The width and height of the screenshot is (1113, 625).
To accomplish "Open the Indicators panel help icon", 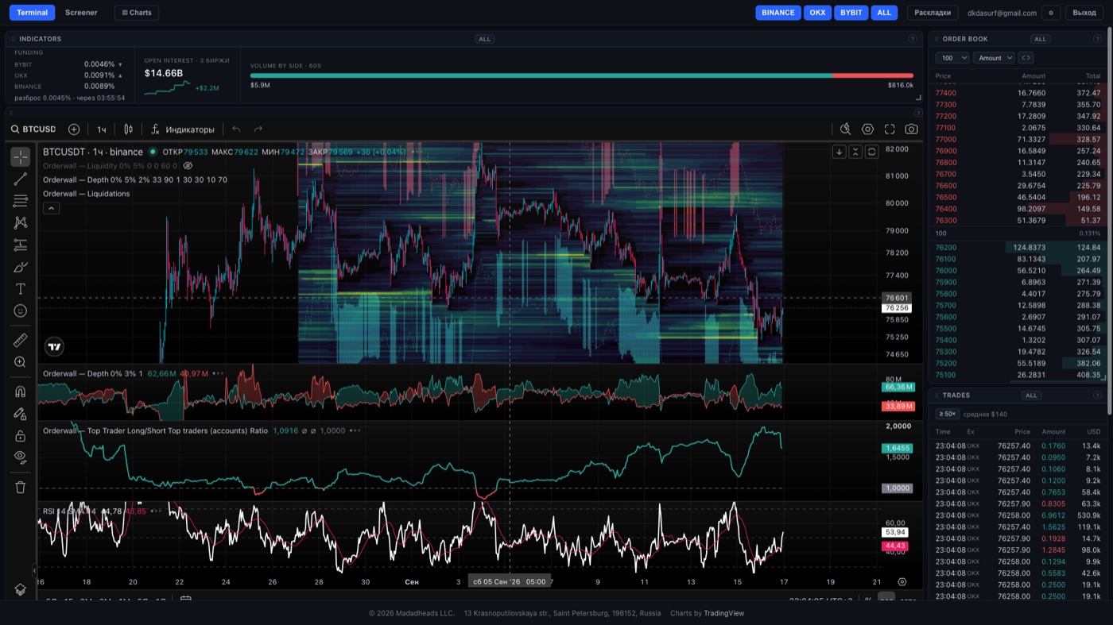I will pyautogui.click(x=913, y=39).
